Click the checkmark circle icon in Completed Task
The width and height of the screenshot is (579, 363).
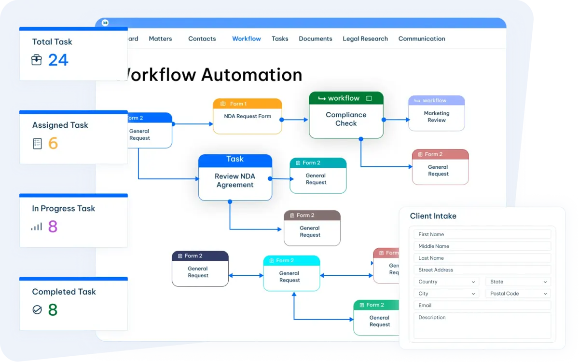click(x=37, y=310)
